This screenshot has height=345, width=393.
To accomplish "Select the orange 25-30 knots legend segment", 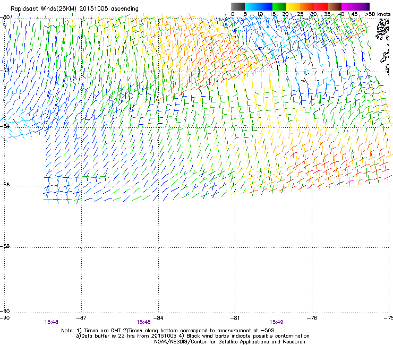I will 307,6.
